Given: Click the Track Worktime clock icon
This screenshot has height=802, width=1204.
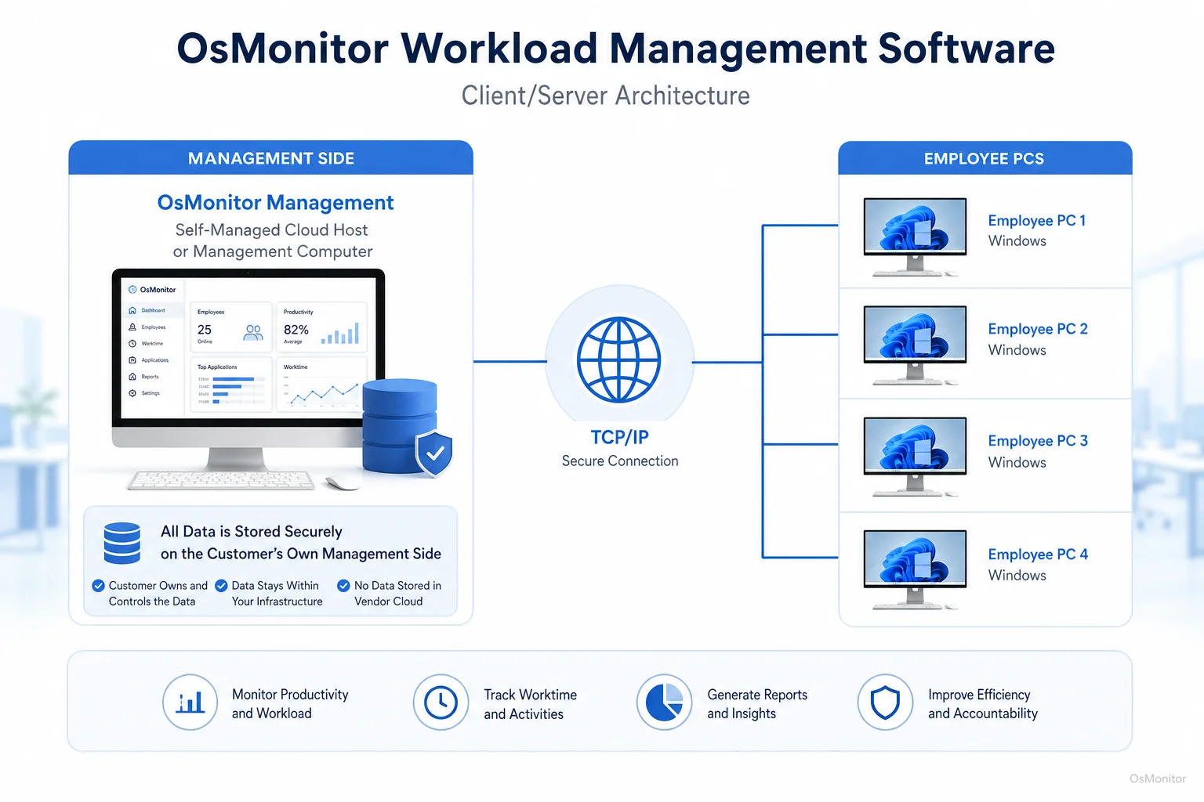Looking at the screenshot, I should [441, 703].
